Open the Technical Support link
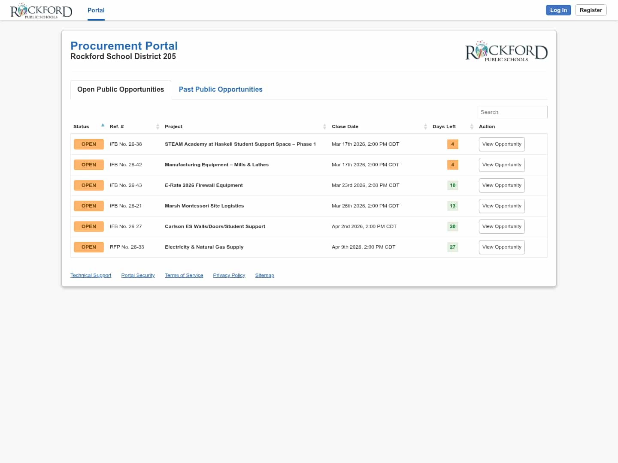Viewport: 618px width, 463px height. click(x=91, y=275)
